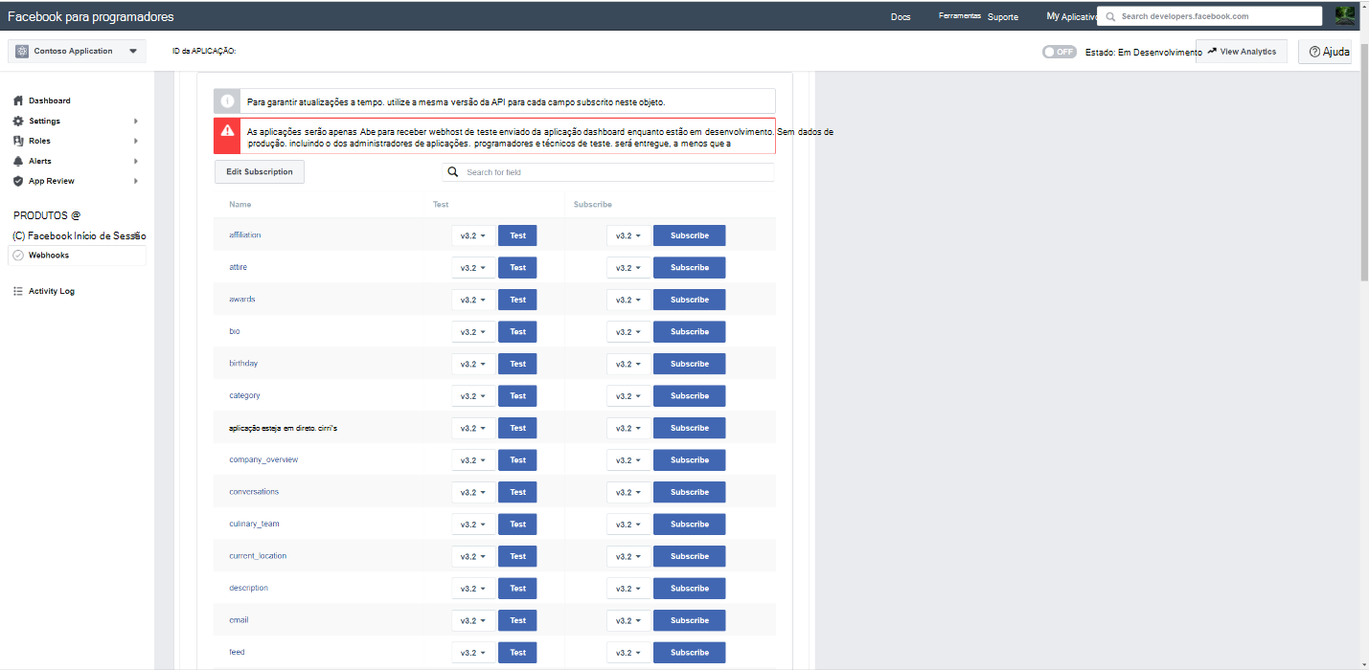Click the Name column header

(240, 205)
